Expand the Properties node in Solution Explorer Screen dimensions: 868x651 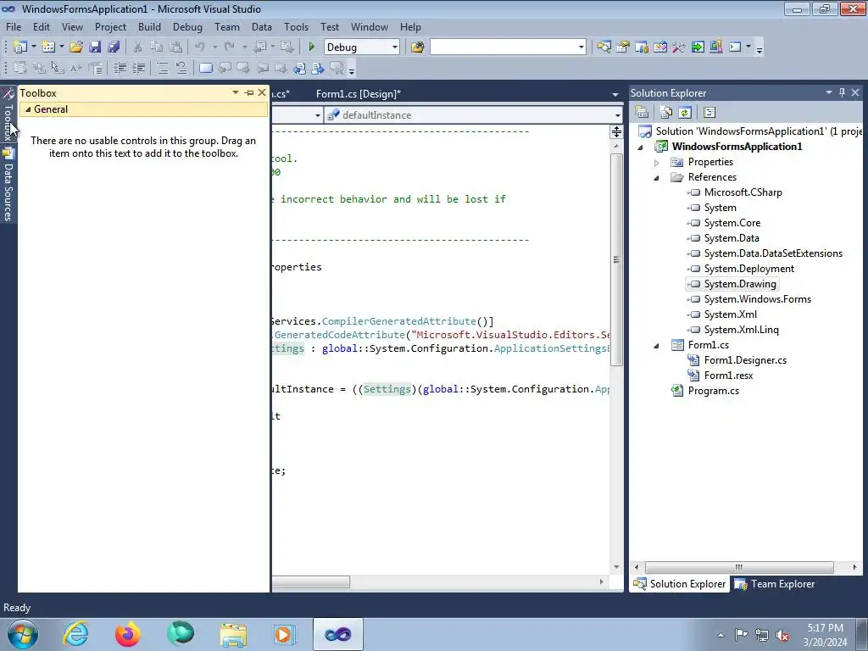tap(657, 163)
